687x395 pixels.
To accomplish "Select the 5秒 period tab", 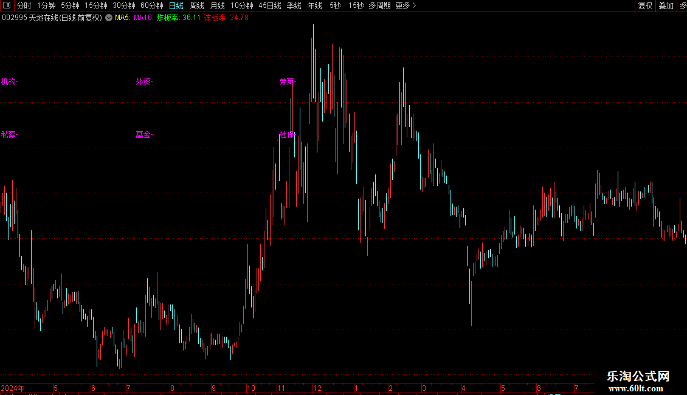I will (335, 5).
